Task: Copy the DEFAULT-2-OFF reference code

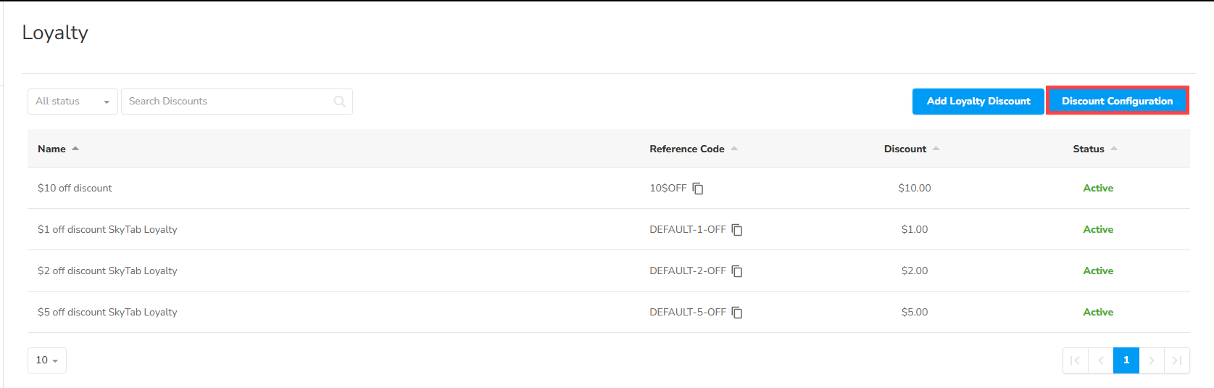Action: click(737, 271)
